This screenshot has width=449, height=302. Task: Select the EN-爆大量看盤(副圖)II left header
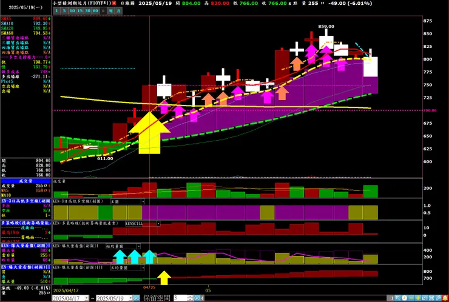[x=25, y=267]
